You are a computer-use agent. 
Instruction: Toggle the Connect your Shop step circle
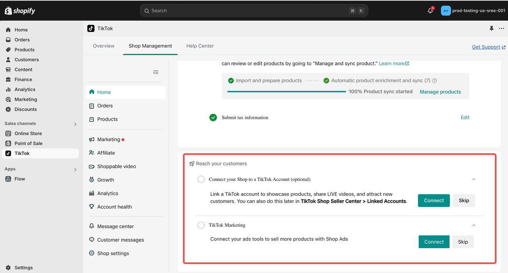coord(201,180)
